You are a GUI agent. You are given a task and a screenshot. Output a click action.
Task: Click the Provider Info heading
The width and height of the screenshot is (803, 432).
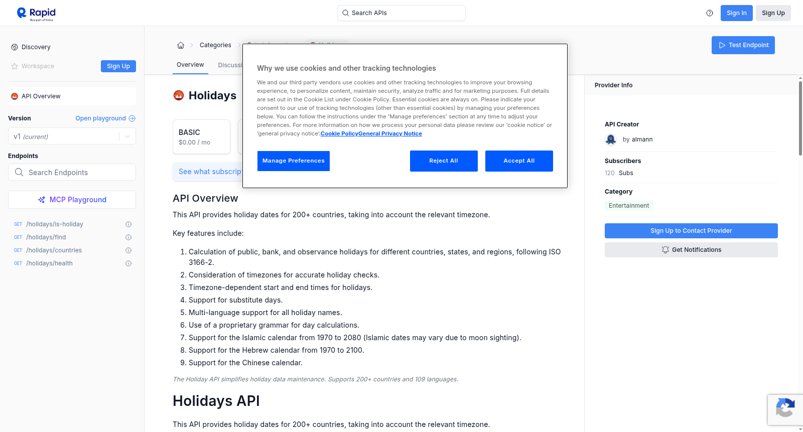coord(613,85)
